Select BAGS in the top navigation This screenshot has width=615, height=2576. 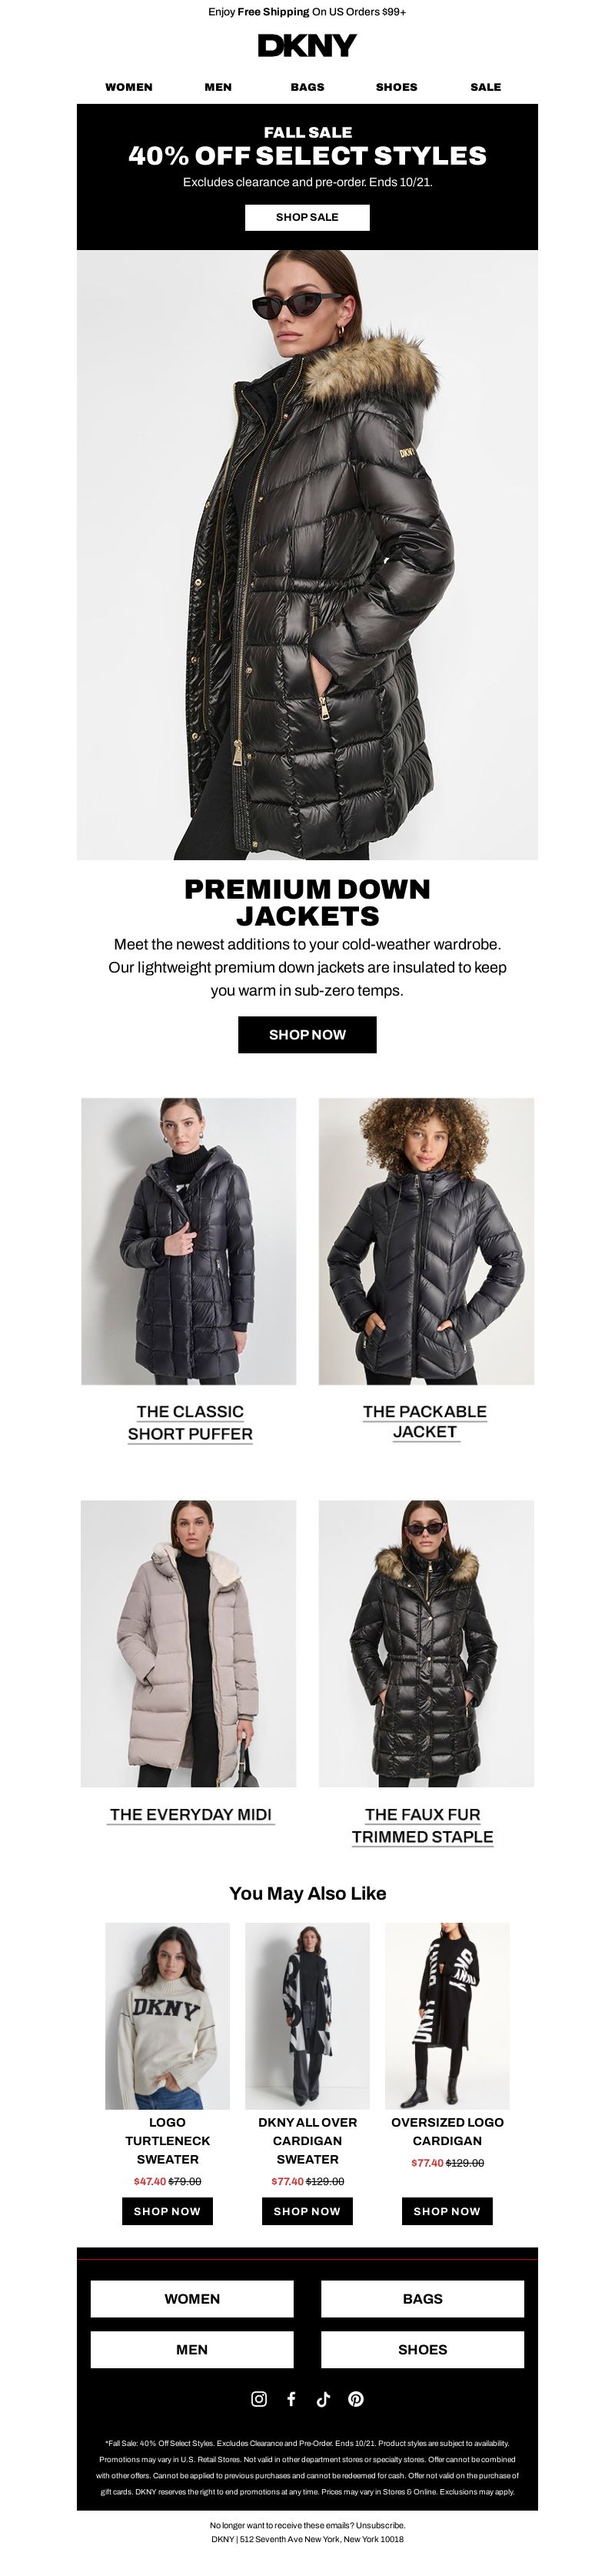point(307,87)
